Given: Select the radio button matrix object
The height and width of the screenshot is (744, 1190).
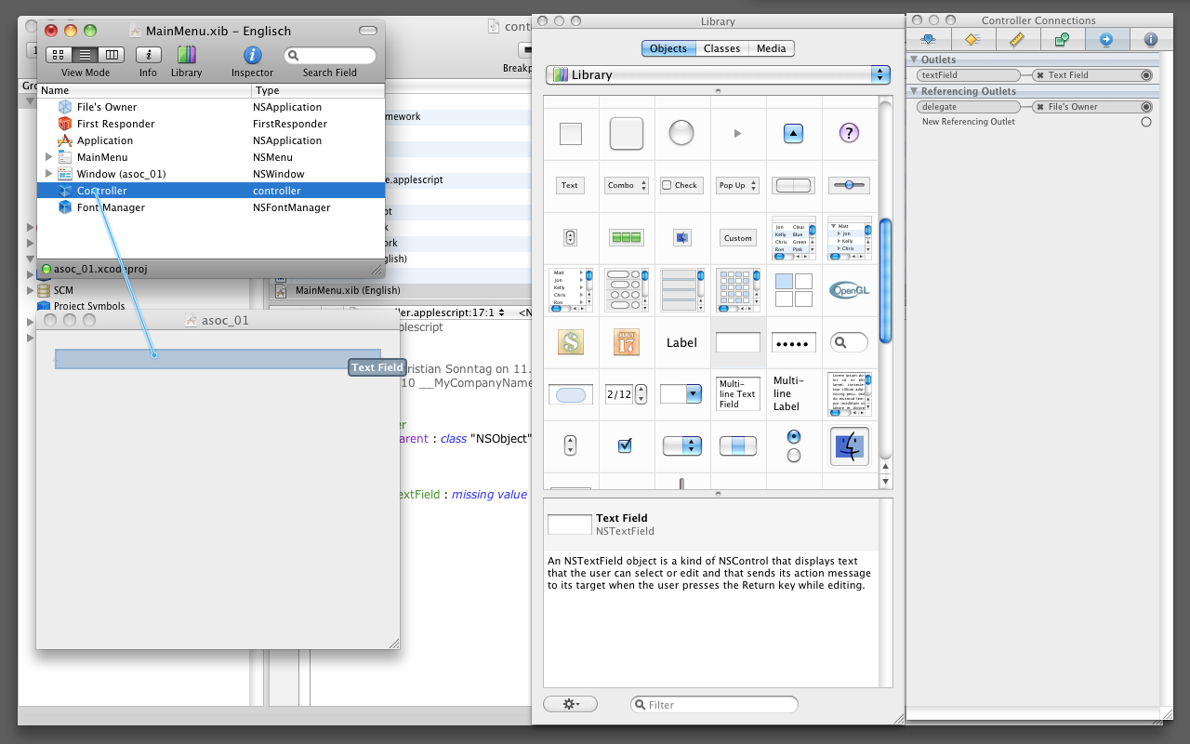Looking at the screenshot, I should pyautogui.click(x=793, y=445).
